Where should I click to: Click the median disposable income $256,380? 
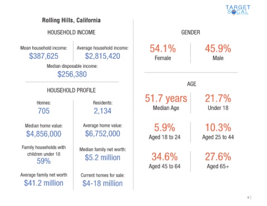pyautogui.click(x=72, y=74)
